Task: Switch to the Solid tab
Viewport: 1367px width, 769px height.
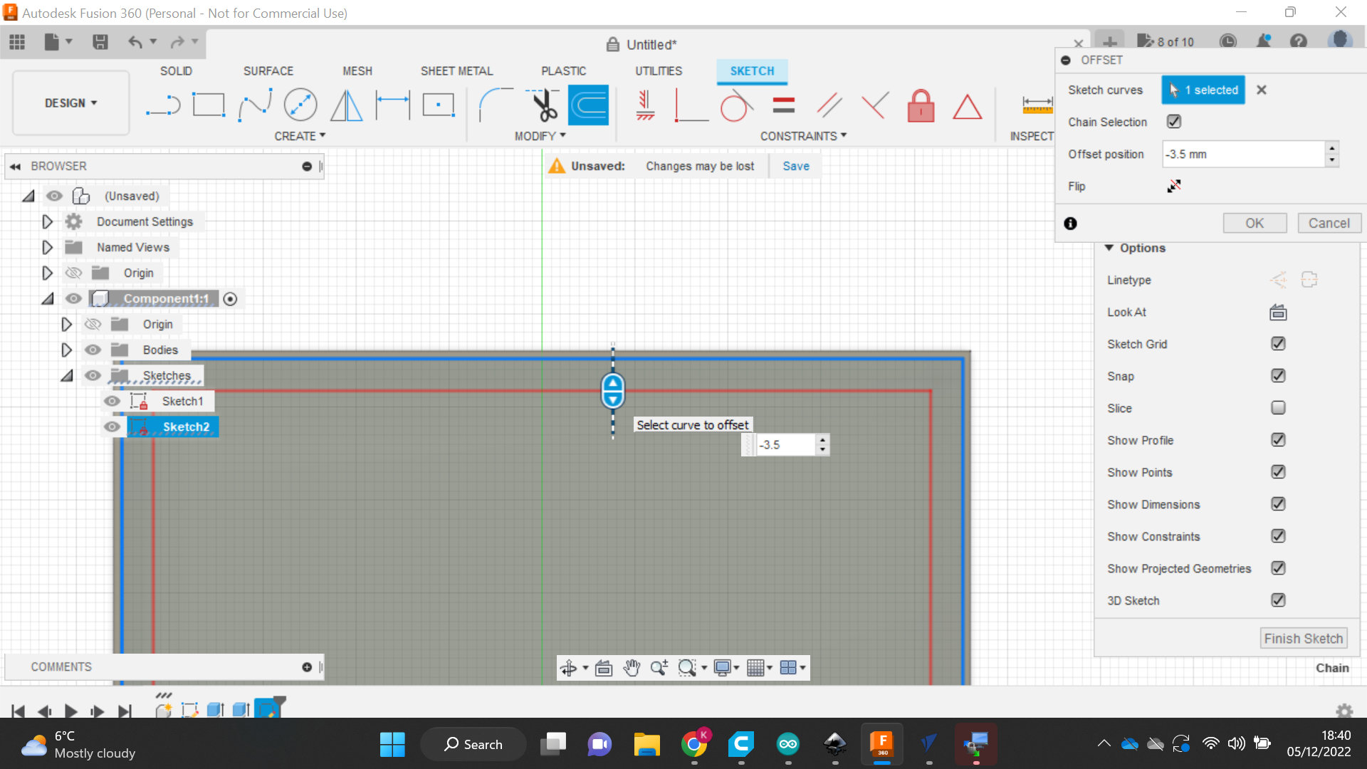Action: pyautogui.click(x=177, y=70)
